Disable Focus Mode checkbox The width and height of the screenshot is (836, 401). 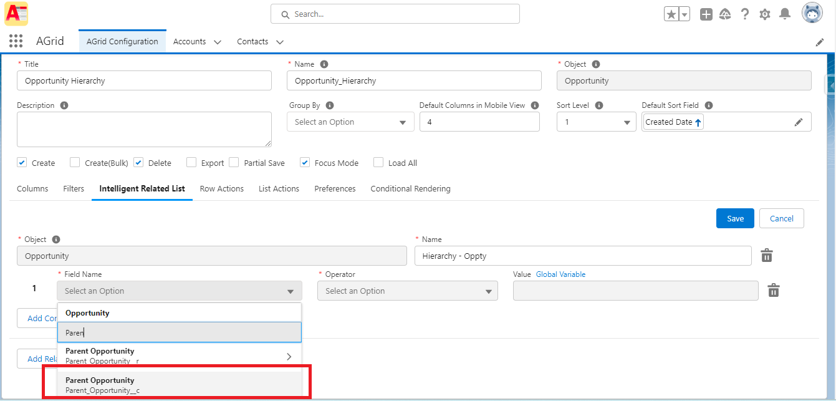305,163
